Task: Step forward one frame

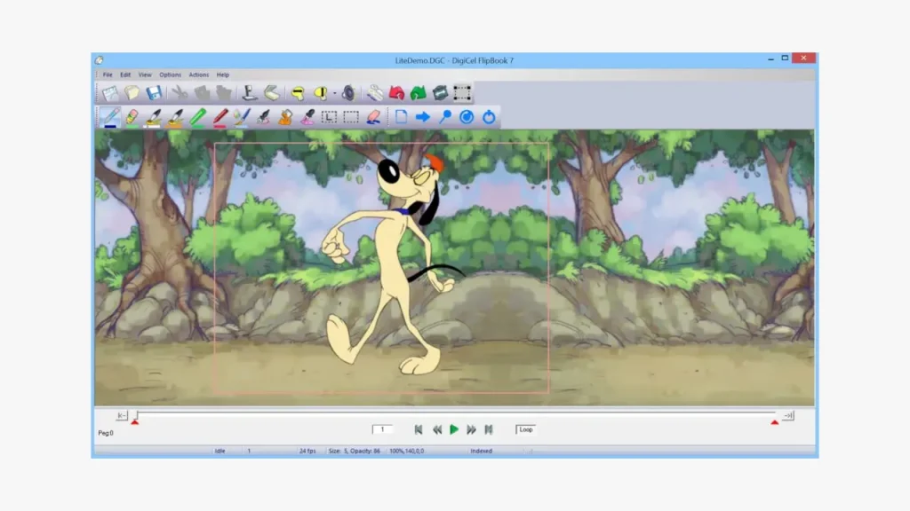Action: (x=471, y=429)
